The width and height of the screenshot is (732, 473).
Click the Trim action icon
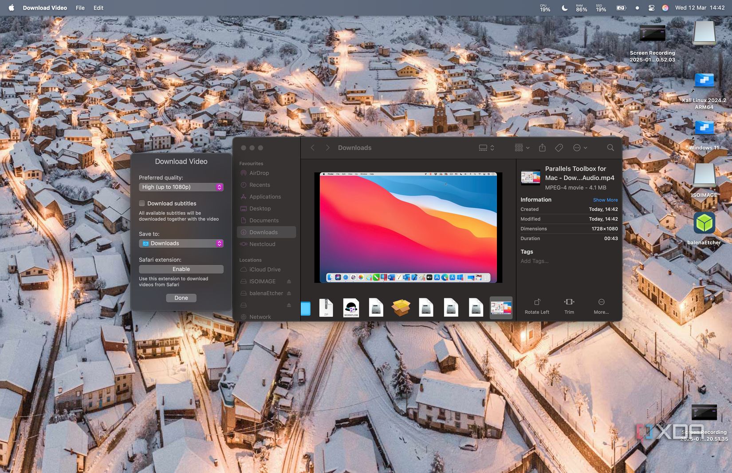point(569,302)
